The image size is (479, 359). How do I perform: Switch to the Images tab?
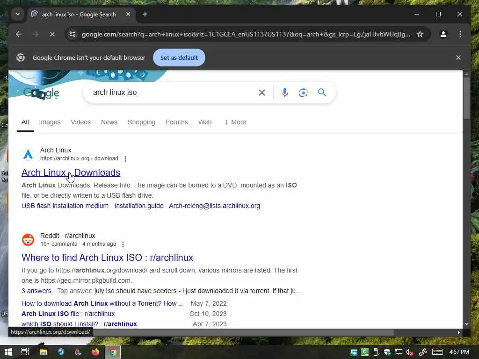pyautogui.click(x=50, y=122)
